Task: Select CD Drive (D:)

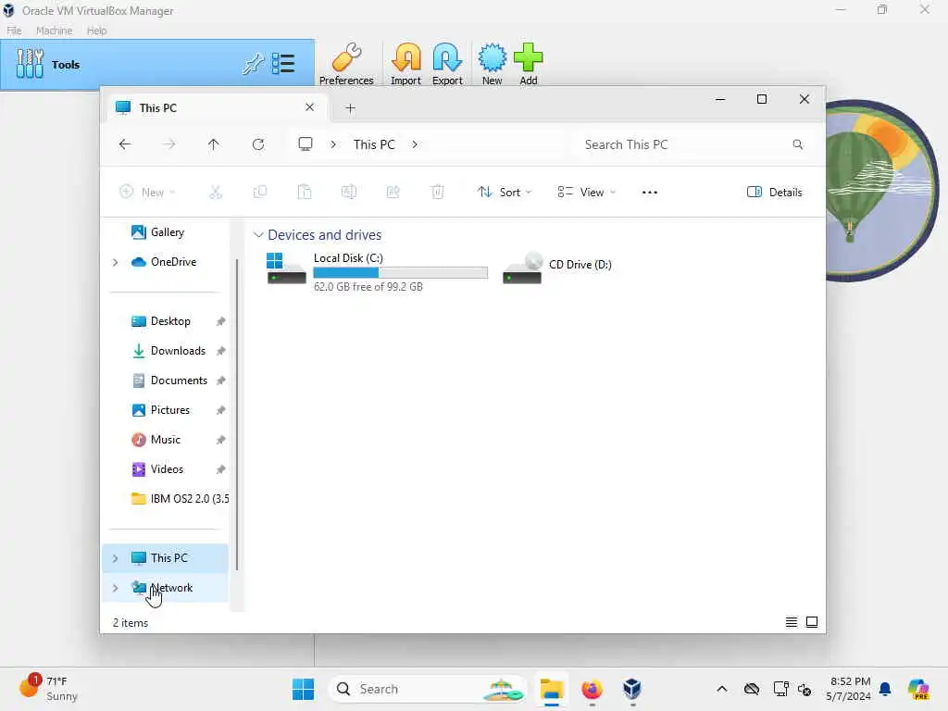Action: [557, 267]
